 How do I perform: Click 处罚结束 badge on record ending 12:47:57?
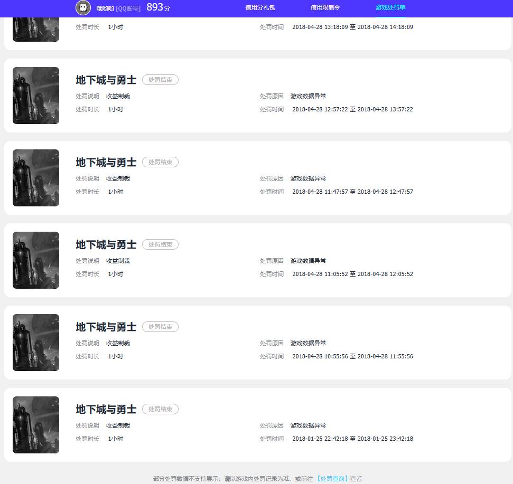(x=160, y=162)
